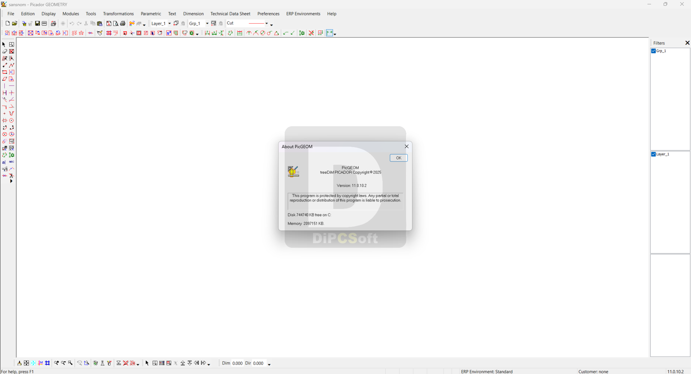Pick the Fillet corner tool
Image resolution: width=691 pixels, height=374 pixels.
coord(5,107)
